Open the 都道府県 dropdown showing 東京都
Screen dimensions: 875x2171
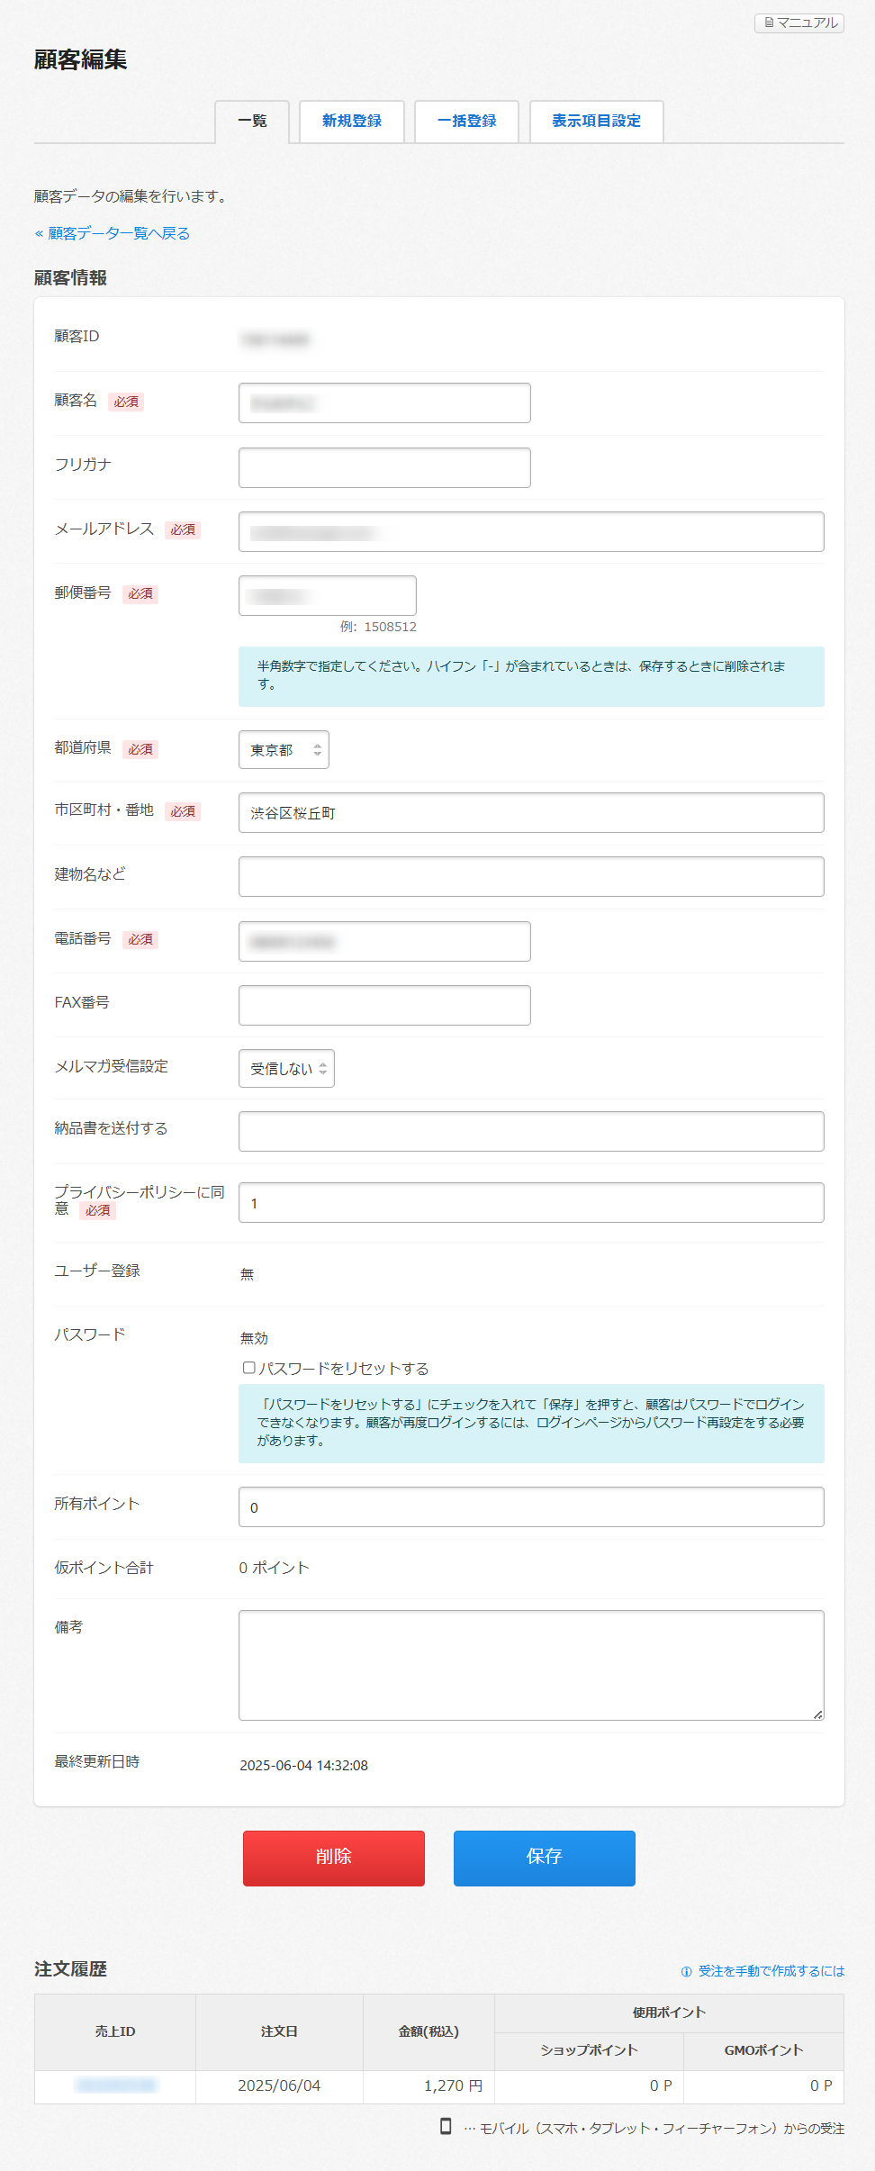(x=284, y=750)
